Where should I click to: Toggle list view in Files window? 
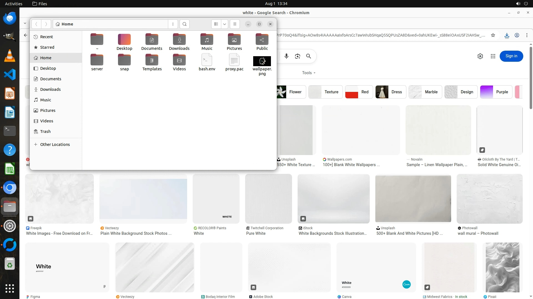pos(216,24)
